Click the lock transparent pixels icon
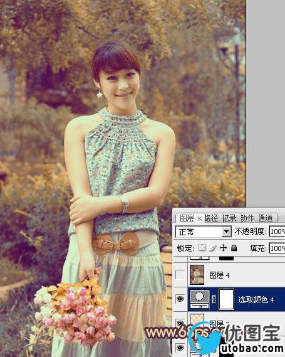 [x=202, y=248]
